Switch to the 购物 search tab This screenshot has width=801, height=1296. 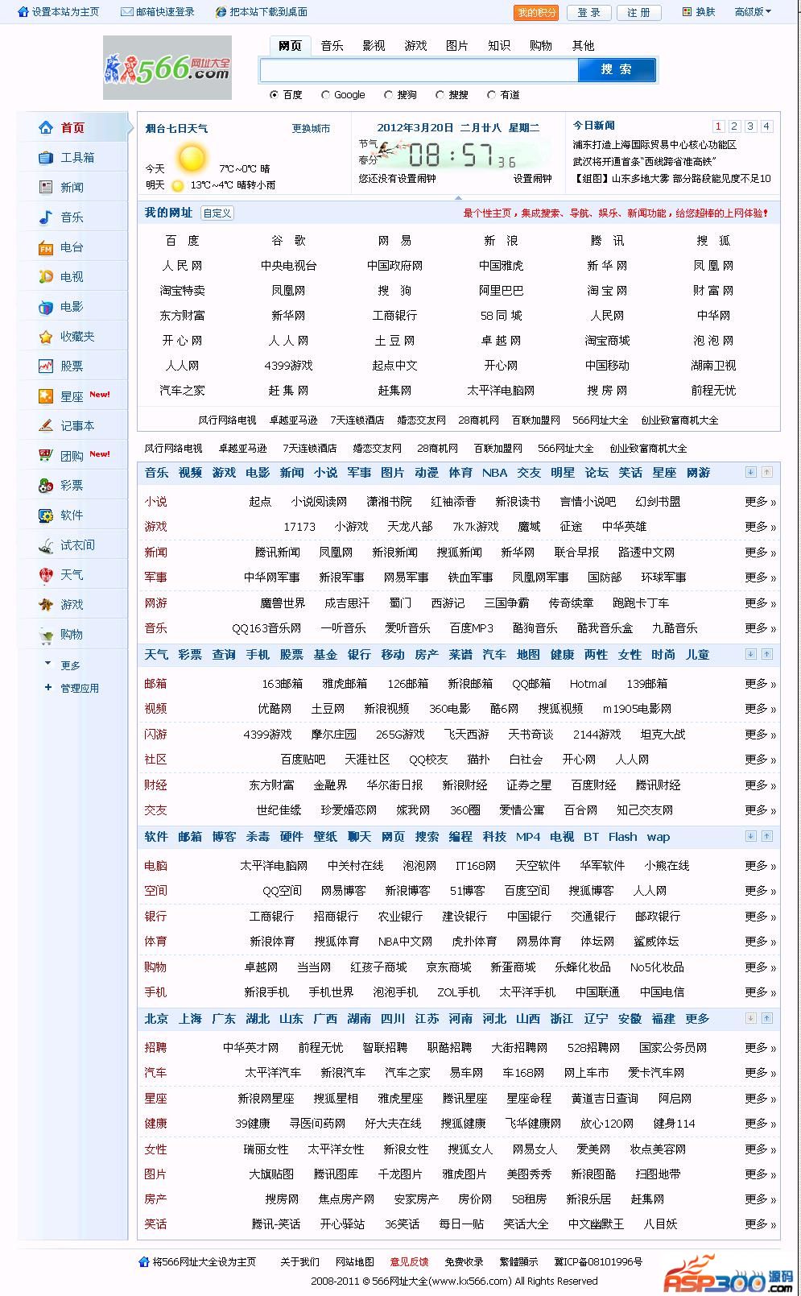[541, 46]
